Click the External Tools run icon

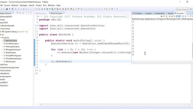tap(58, 9)
